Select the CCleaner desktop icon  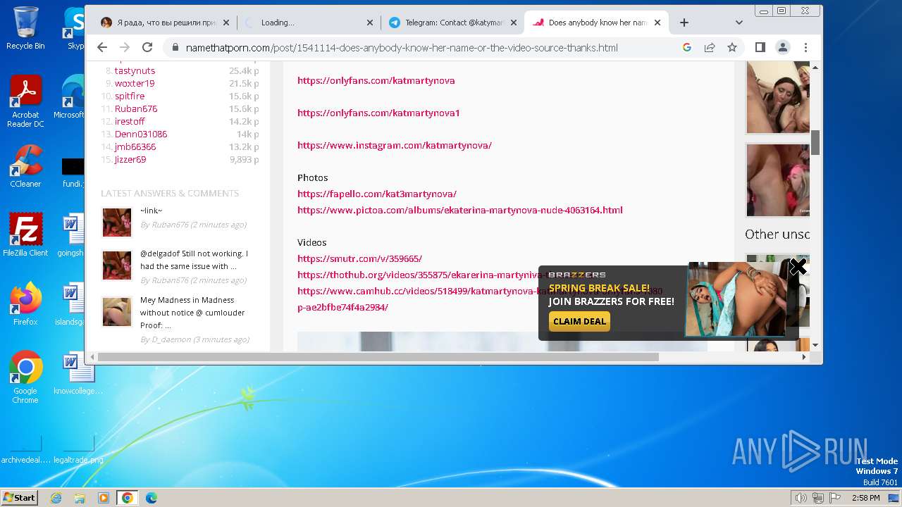click(x=25, y=166)
